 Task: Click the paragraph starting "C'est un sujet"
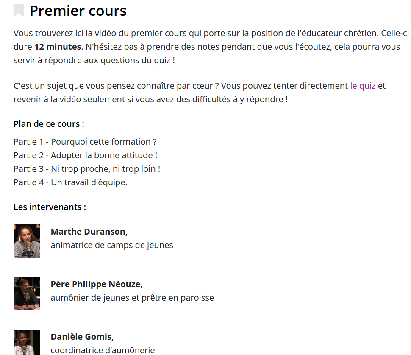pyautogui.click(x=200, y=92)
